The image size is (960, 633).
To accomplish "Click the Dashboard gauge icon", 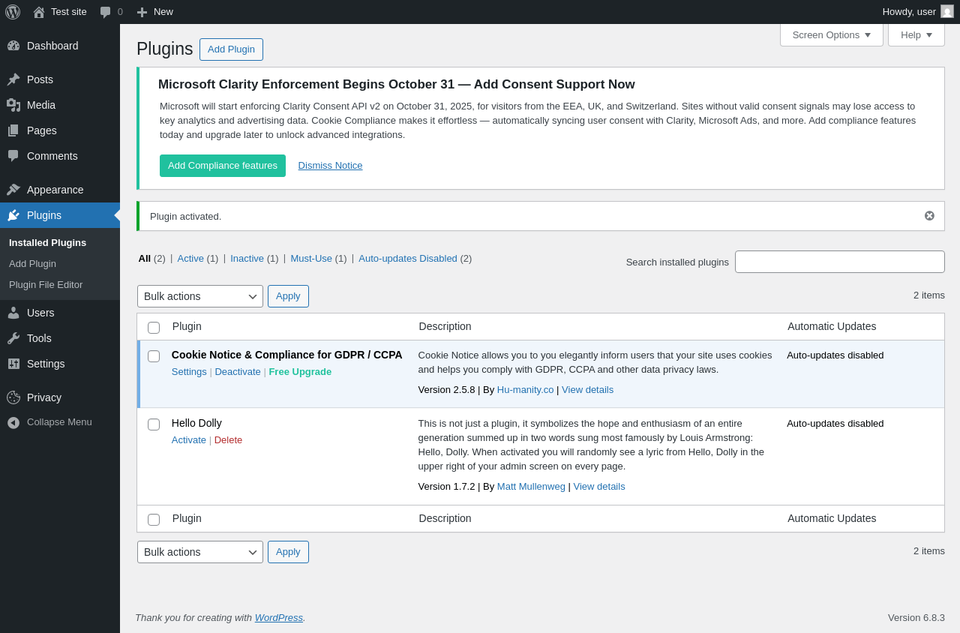I will coord(13,46).
